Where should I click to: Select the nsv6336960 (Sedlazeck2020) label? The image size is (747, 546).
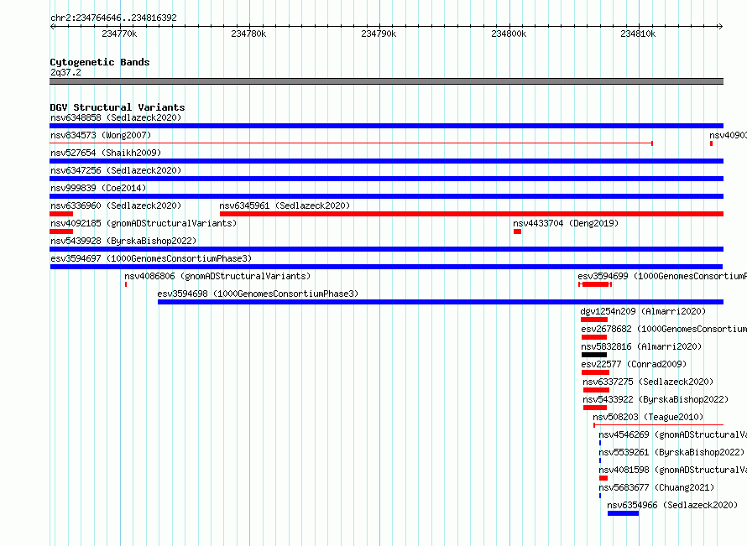coord(116,205)
